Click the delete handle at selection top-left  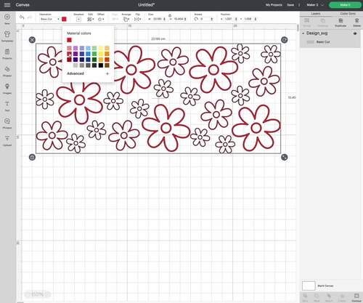(32, 40)
